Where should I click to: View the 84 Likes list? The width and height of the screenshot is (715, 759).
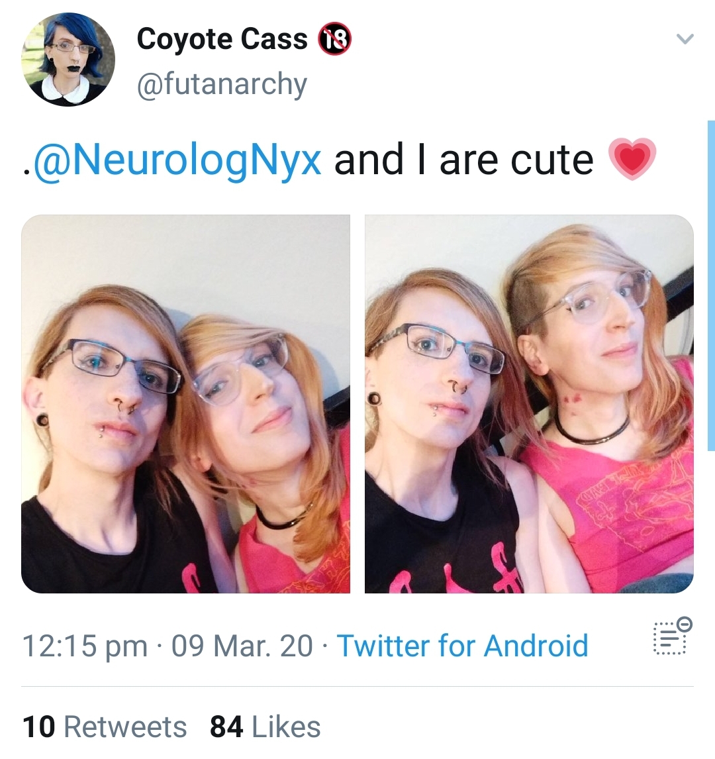coord(265,727)
